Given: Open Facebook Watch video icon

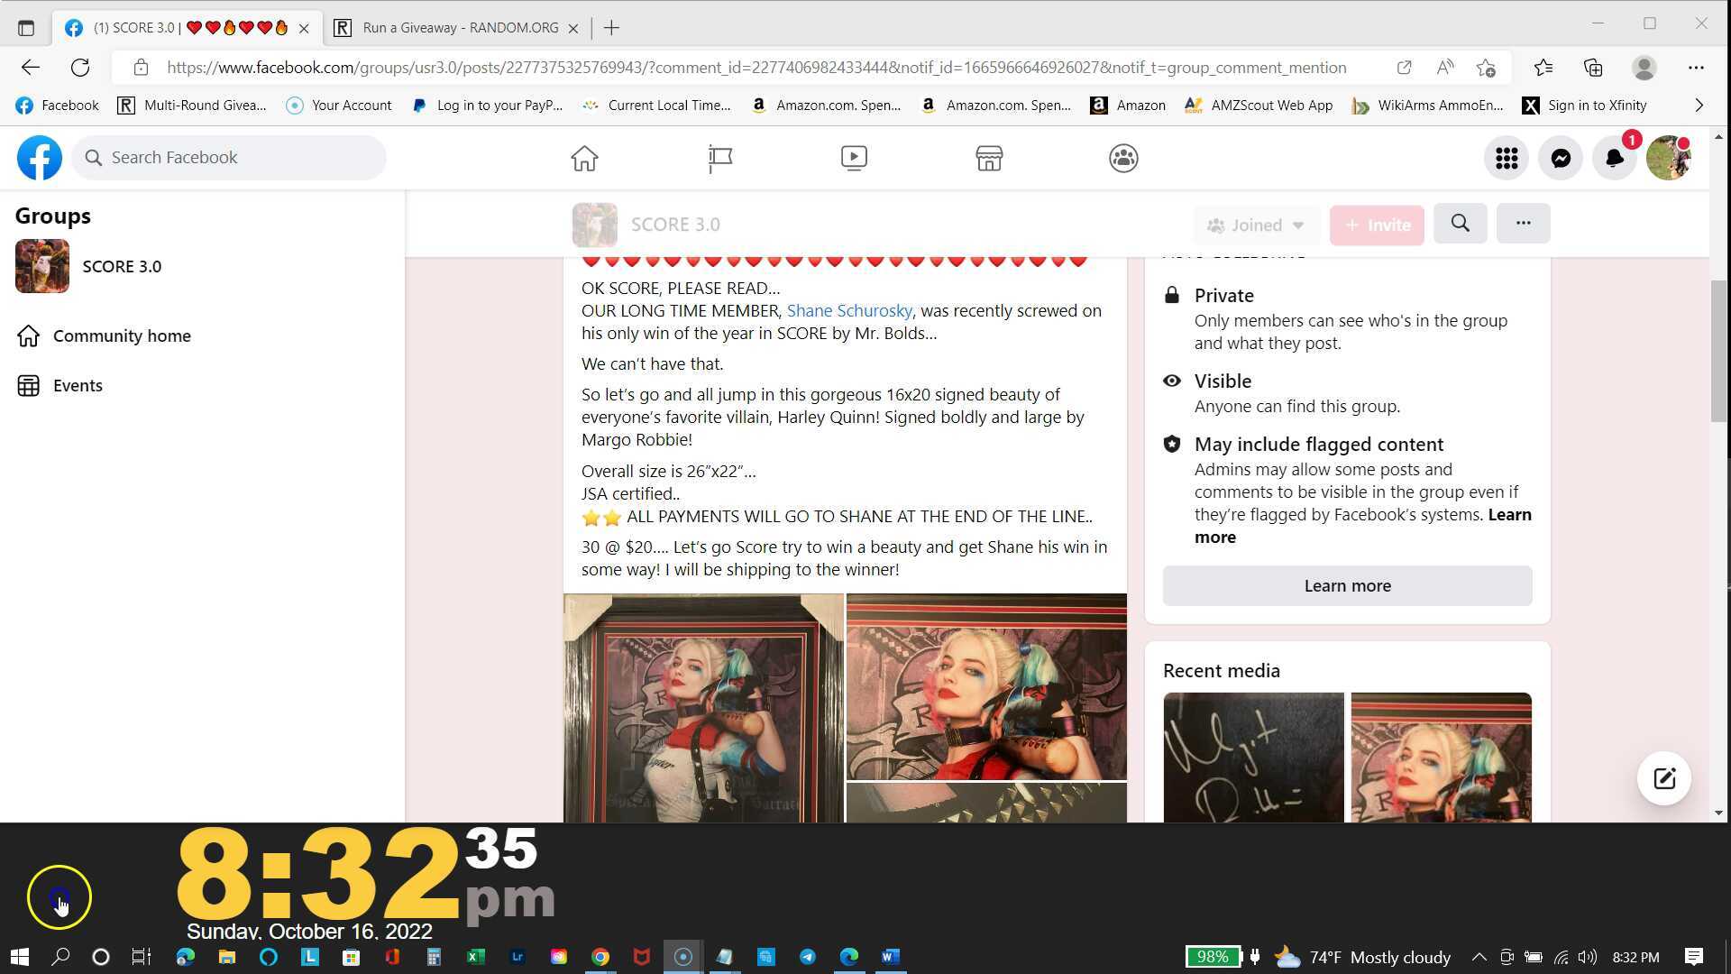Looking at the screenshot, I should (854, 158).
